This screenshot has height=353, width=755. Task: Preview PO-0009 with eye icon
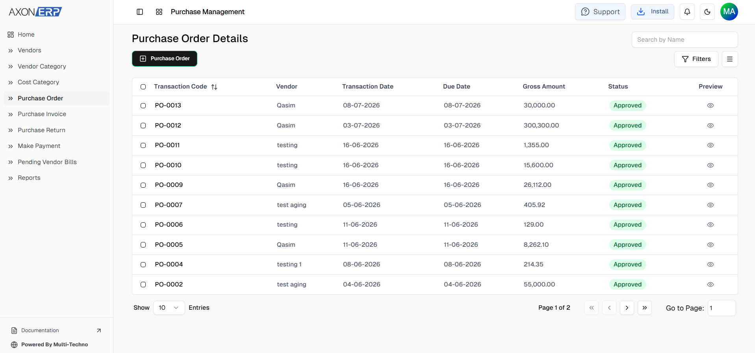click(710, 185)
